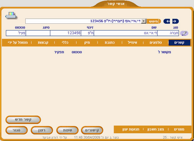Screen dimensions: 194x141
Task: Click the שם name input field
Action: (126, 33)
